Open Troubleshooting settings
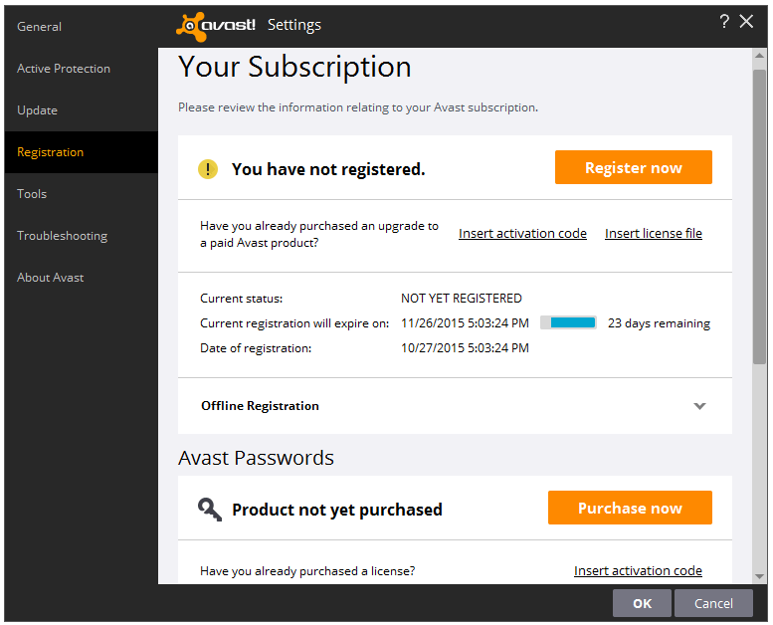This screenshot has height=625, width=773. point(62,236)
